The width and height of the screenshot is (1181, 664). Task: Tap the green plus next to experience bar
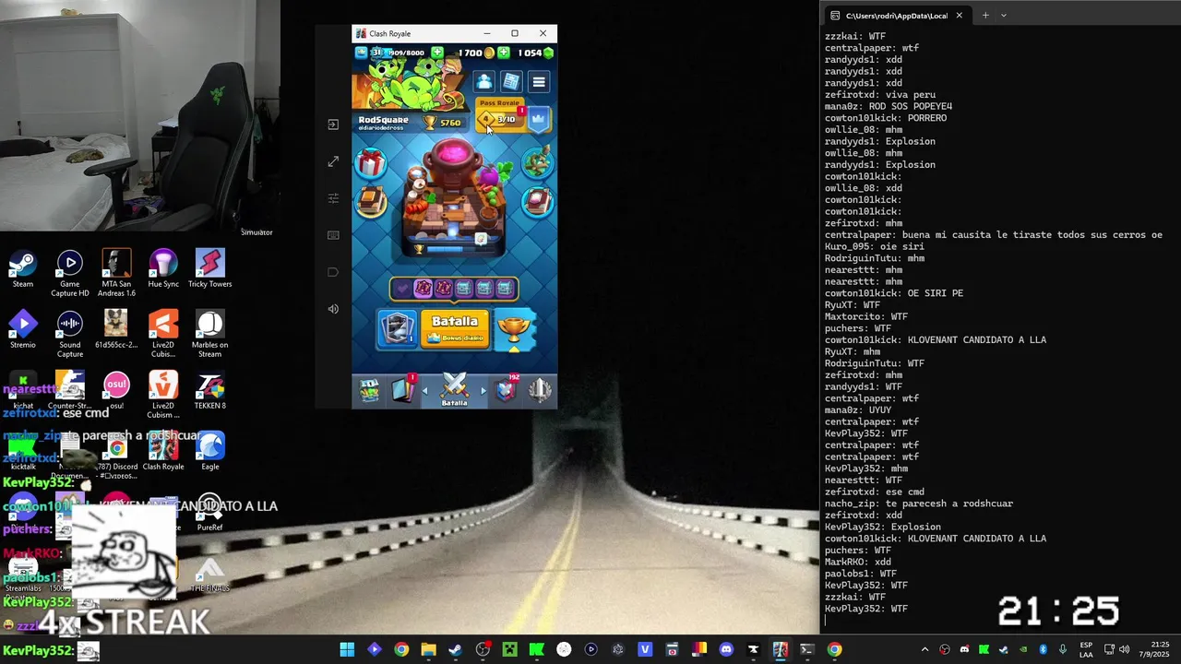[437, 53]
